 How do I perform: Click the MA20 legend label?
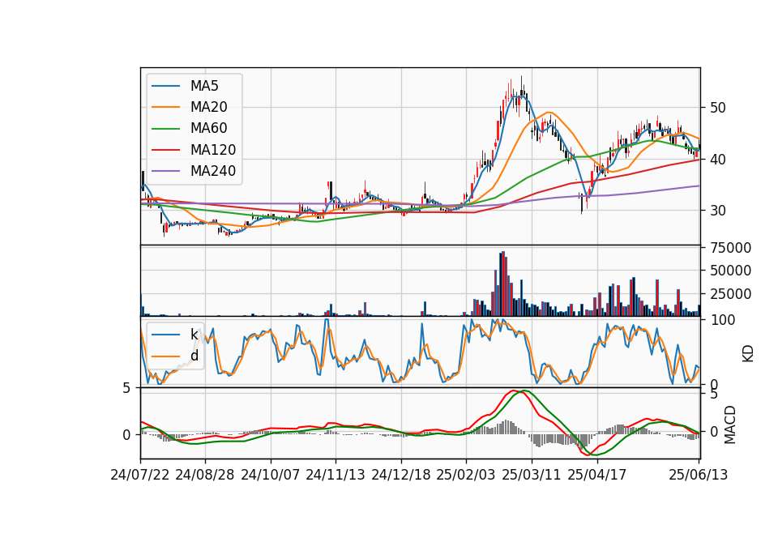(x=208, y=107)
